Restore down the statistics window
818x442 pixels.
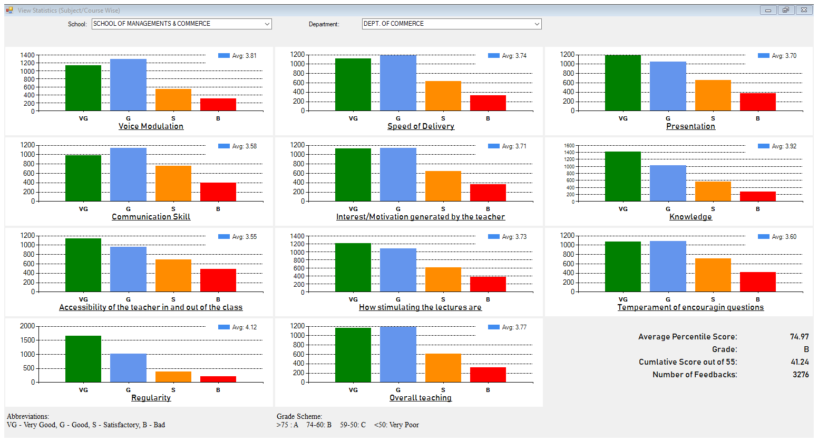click(x=785, y=10)
